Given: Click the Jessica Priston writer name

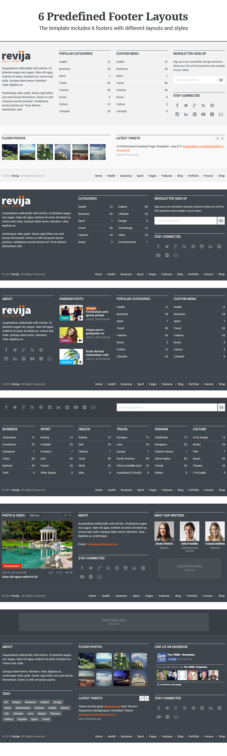Looking at the screenshot, I should point(164,544).
